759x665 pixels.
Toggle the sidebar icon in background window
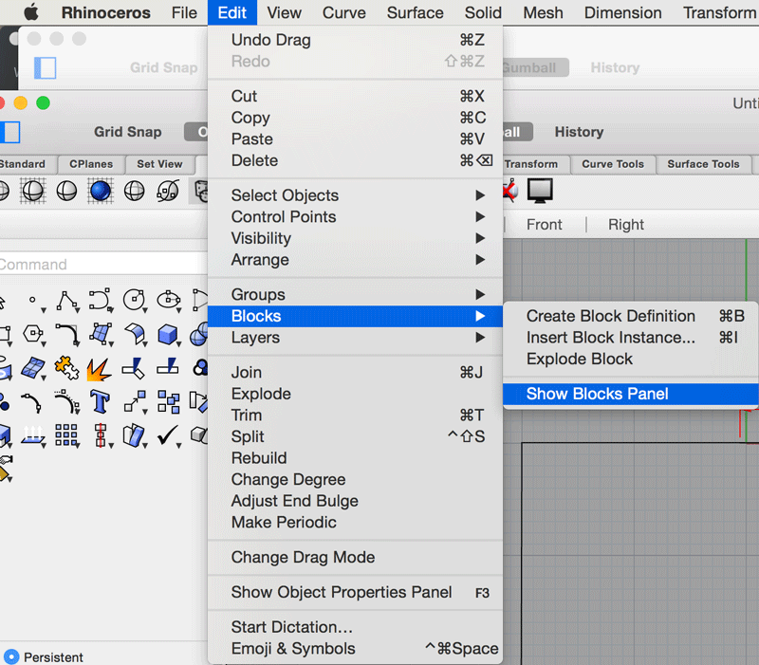(45, 67)
